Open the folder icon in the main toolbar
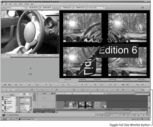 3,90
